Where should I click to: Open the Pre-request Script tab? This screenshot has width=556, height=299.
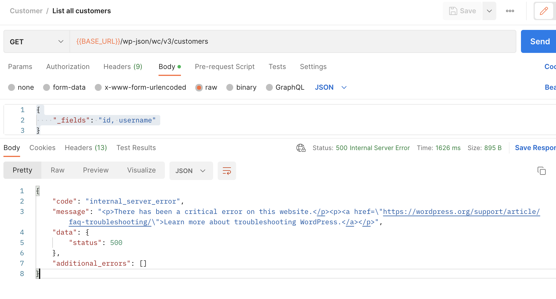225,67
